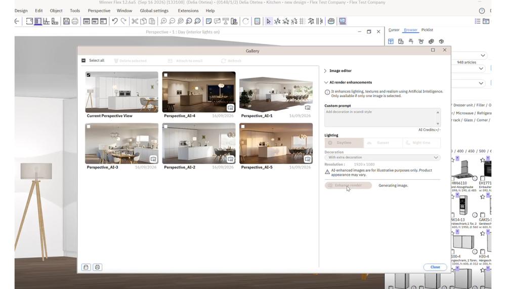
Task: Open the dropdown below 948 articles
Action: [x=481, y=68]
